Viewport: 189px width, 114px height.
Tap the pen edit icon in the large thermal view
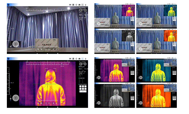[56, 103]
